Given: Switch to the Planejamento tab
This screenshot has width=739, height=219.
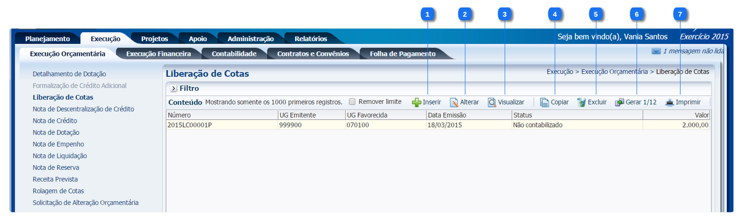Looking at the screenshot, I should coord(48,39).
